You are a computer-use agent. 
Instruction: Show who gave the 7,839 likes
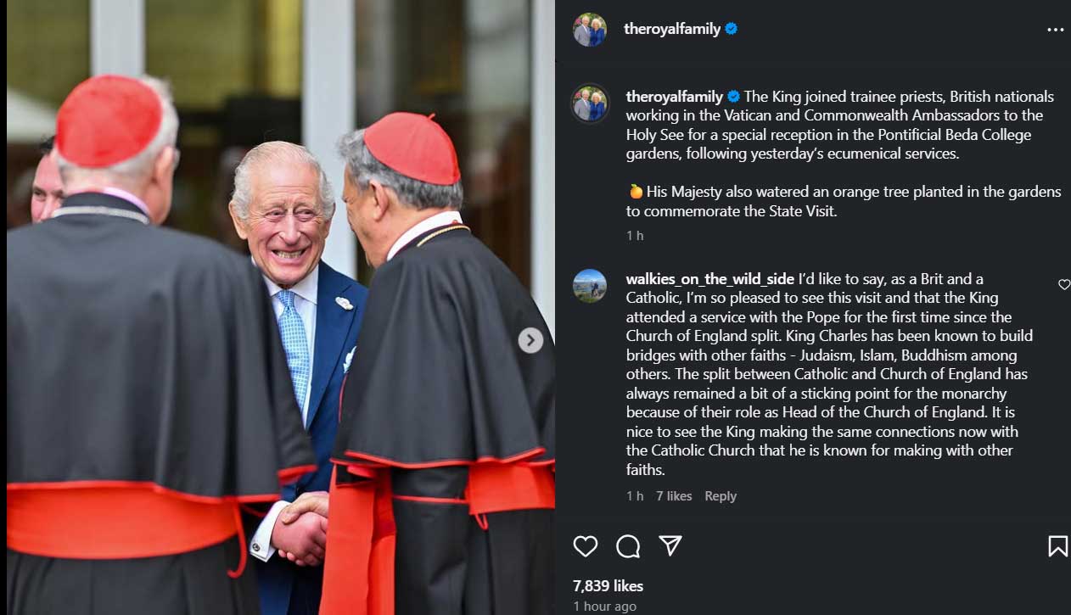(608, 586)
